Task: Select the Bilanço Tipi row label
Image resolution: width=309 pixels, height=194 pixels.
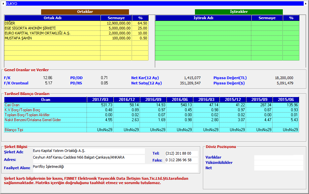Action: pos(14,130)
